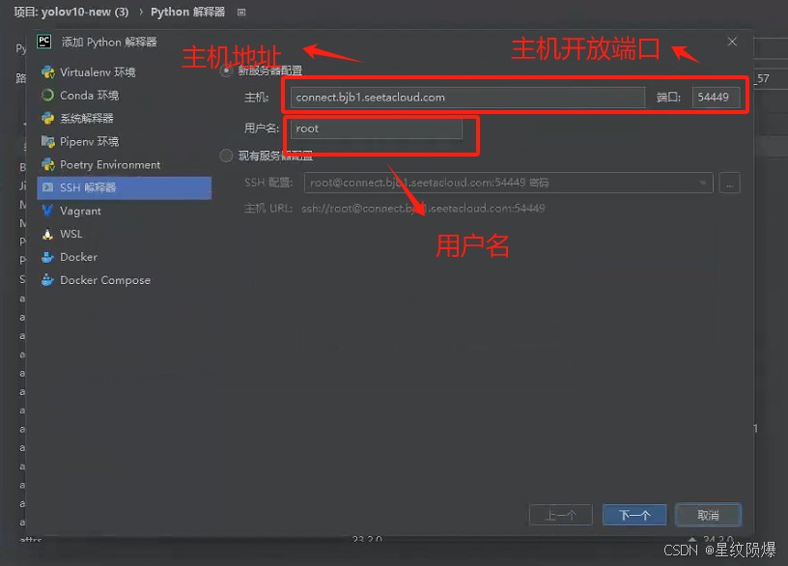
Task: Open the SSH 配置 dropdown
Action: tap(508, 183)
